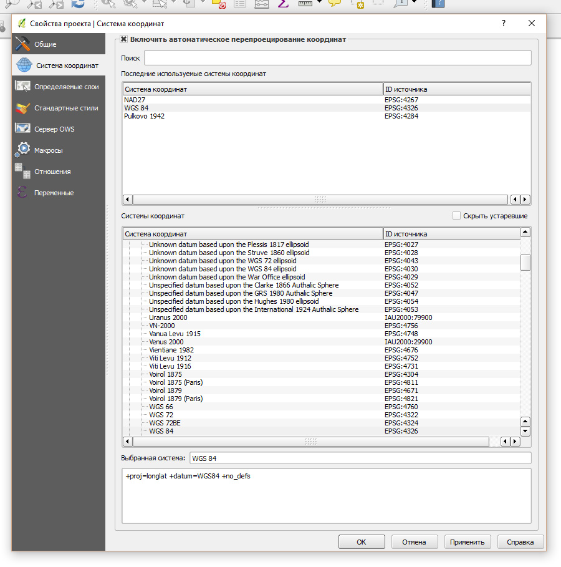Open the Общие settings page

(59, 44)
